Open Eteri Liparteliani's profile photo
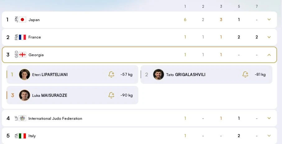Viewport: 282px width, 144px height. 25,74
